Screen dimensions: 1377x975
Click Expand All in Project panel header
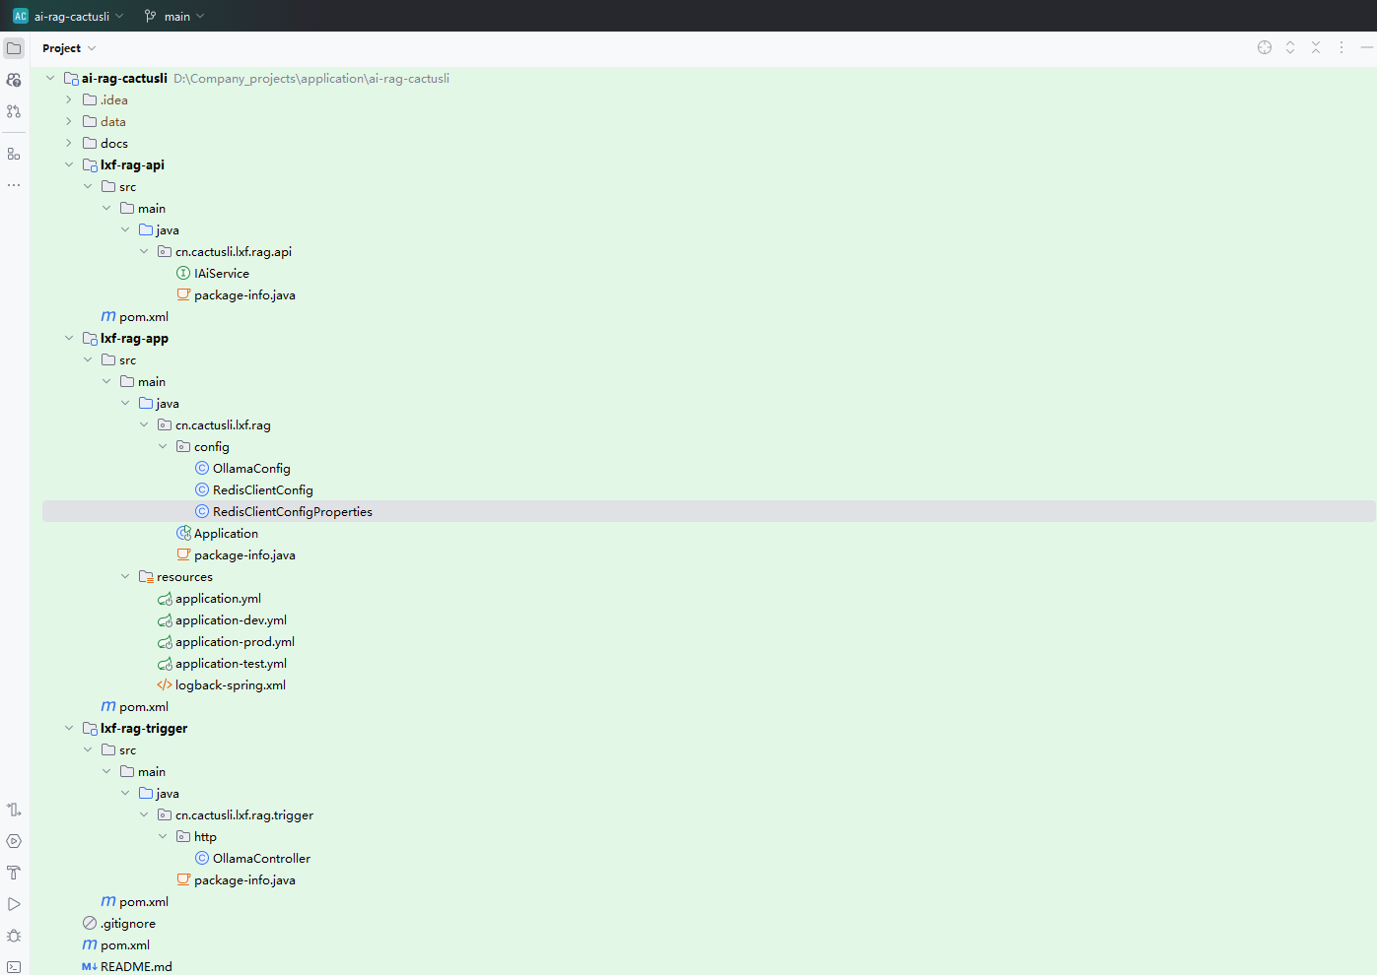point(1290,47)
